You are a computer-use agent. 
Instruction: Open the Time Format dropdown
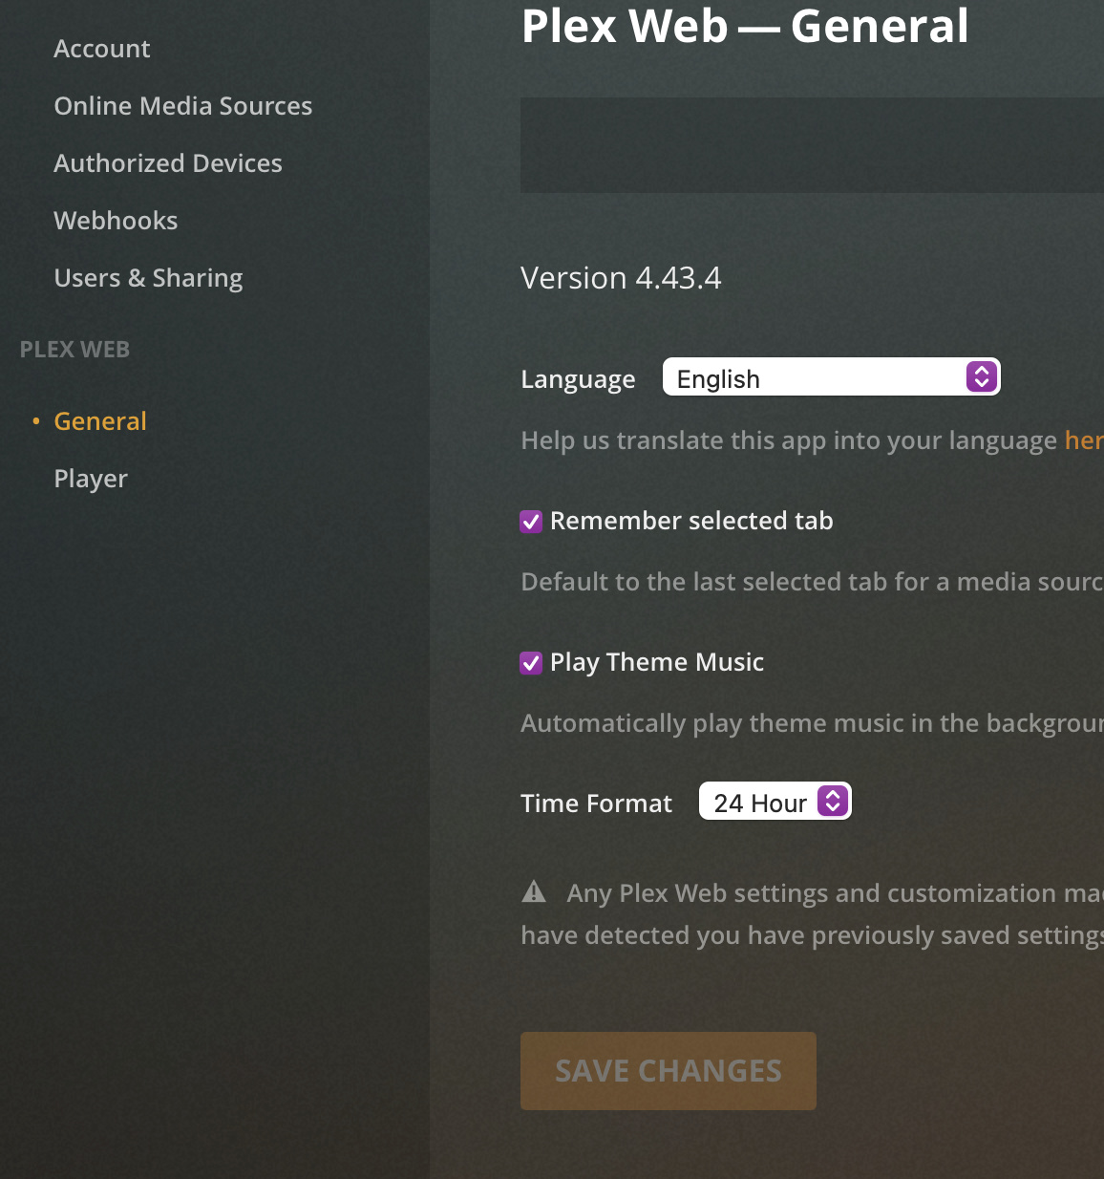point(775,802)
